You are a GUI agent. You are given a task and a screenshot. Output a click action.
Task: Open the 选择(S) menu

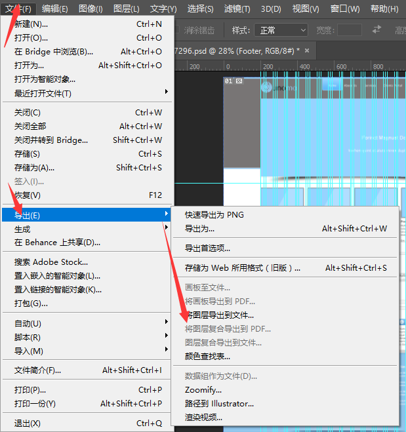click(x=201, y=9)
